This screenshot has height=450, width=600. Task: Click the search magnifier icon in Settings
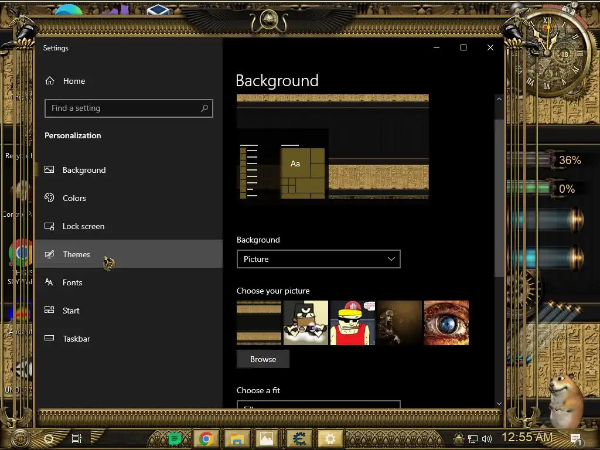pyautogui.click(x=204, y=108)
